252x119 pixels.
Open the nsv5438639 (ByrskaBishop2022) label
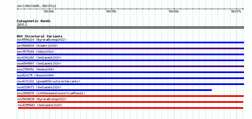42,99
